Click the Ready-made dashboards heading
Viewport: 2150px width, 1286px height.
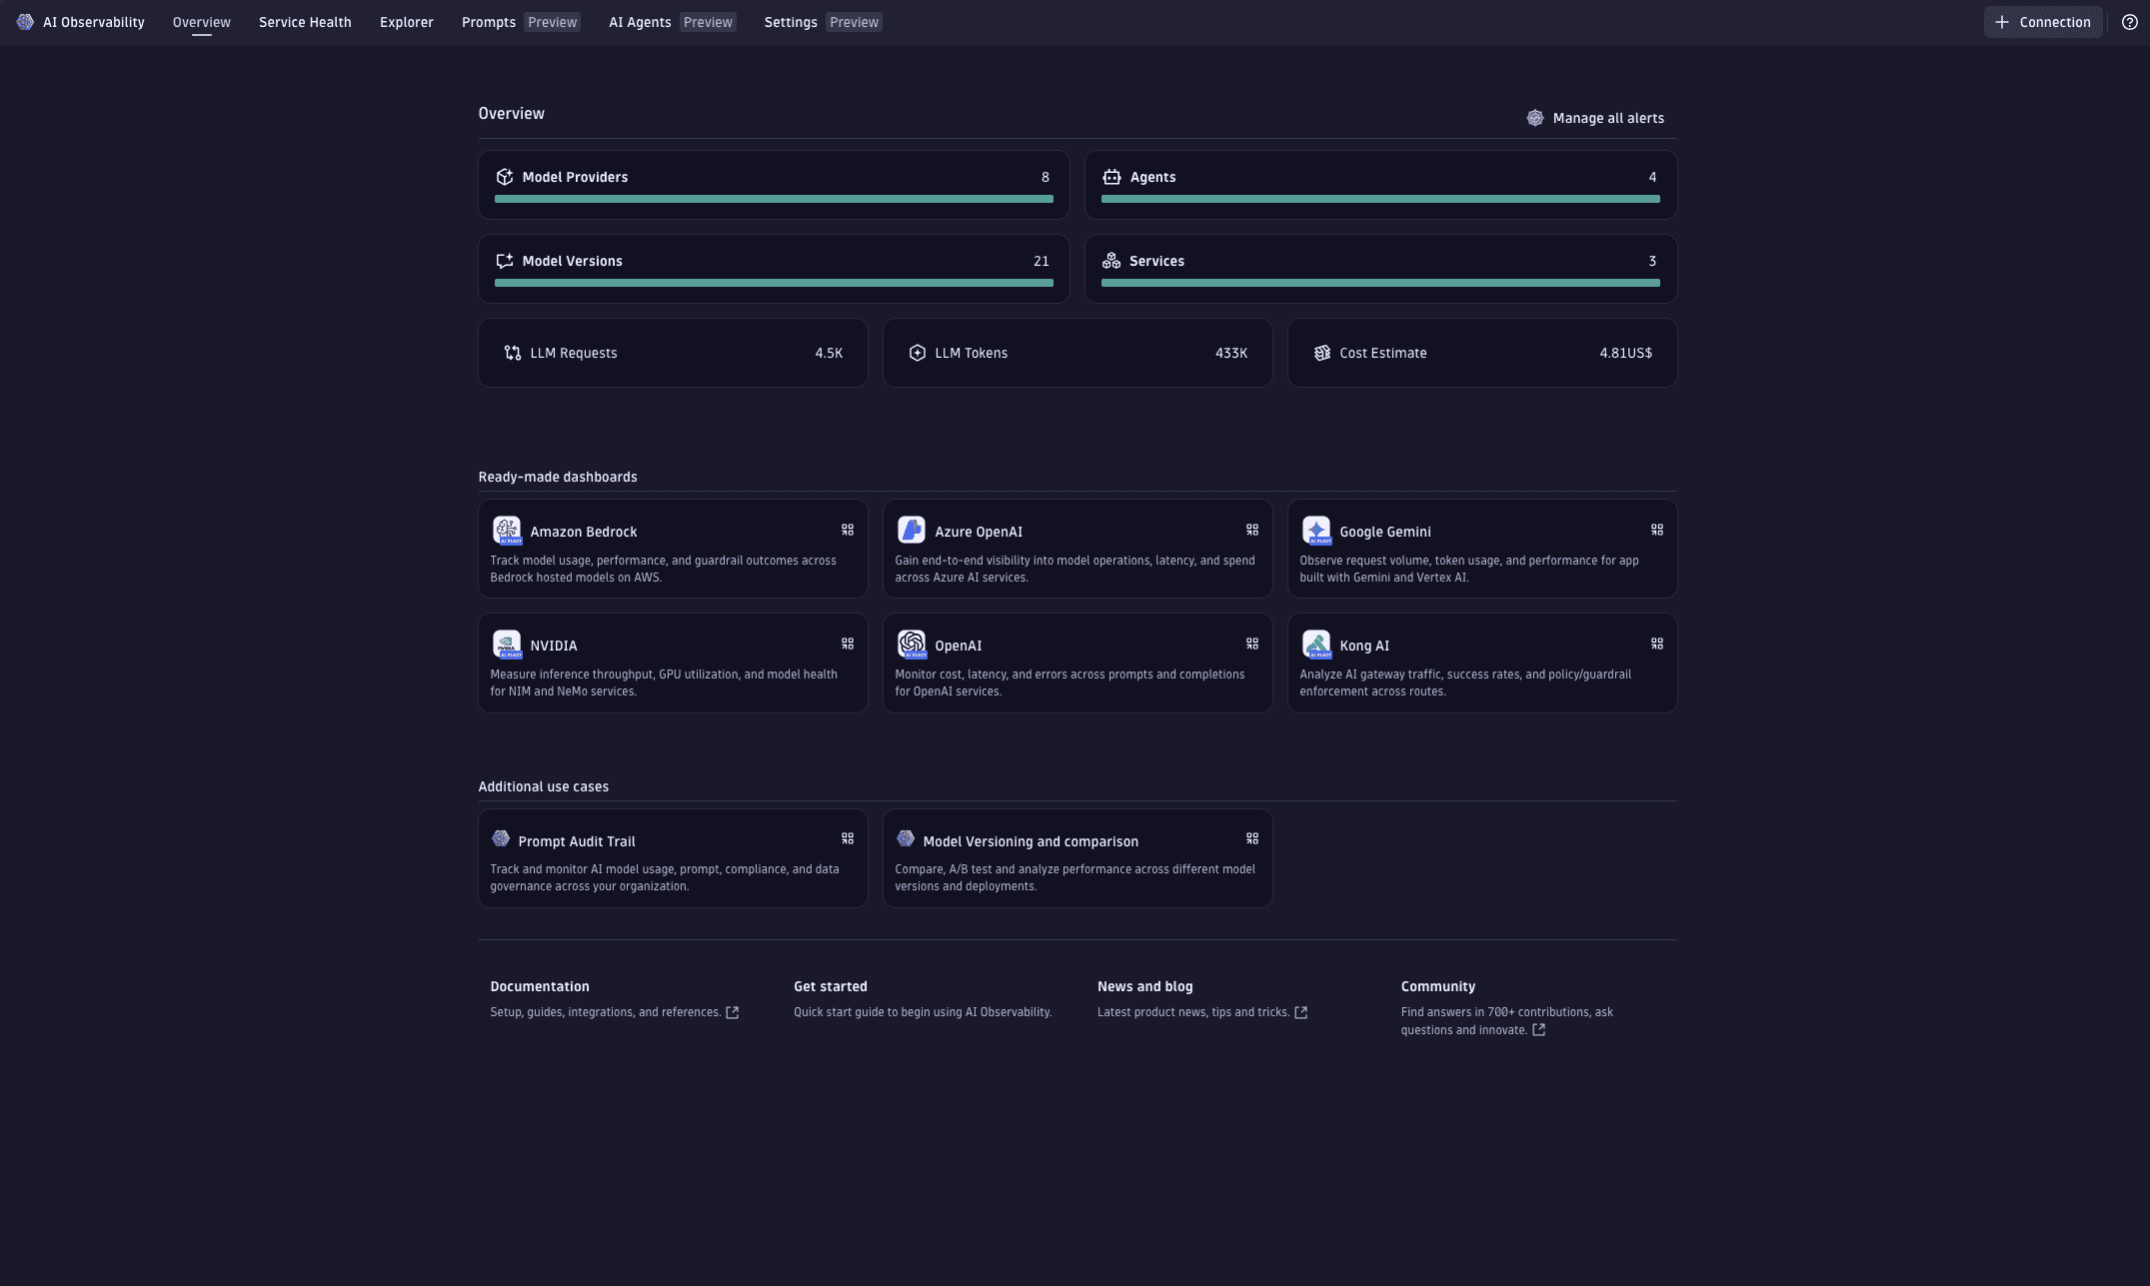coord(558,477)
